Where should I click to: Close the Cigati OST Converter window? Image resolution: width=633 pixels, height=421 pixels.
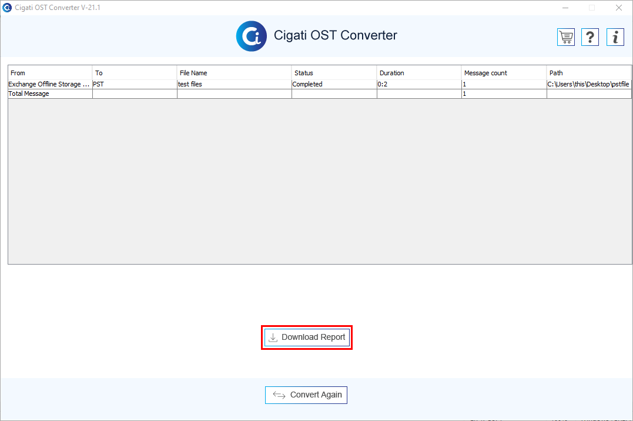(618, 8)
